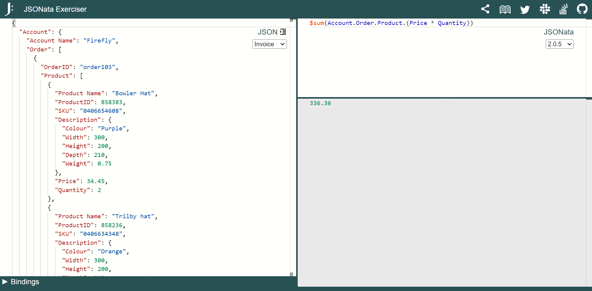Open the share link icon
This screenshot has height=291, width=592.
click(x=485, y=9)
